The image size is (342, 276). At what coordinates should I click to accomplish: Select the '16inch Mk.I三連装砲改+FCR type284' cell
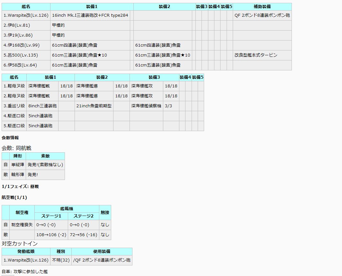coord(90,15)
